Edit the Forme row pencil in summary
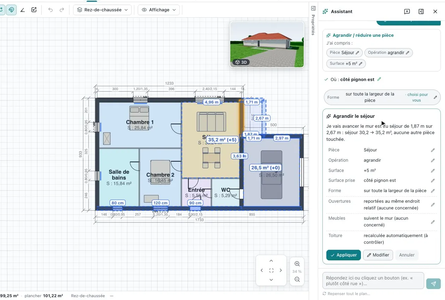The width and height of the screenshot is (445, 300). tap(433, 191)
